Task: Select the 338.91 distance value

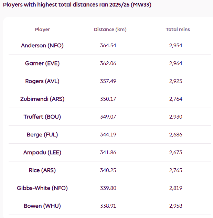Action: point(108,206)
